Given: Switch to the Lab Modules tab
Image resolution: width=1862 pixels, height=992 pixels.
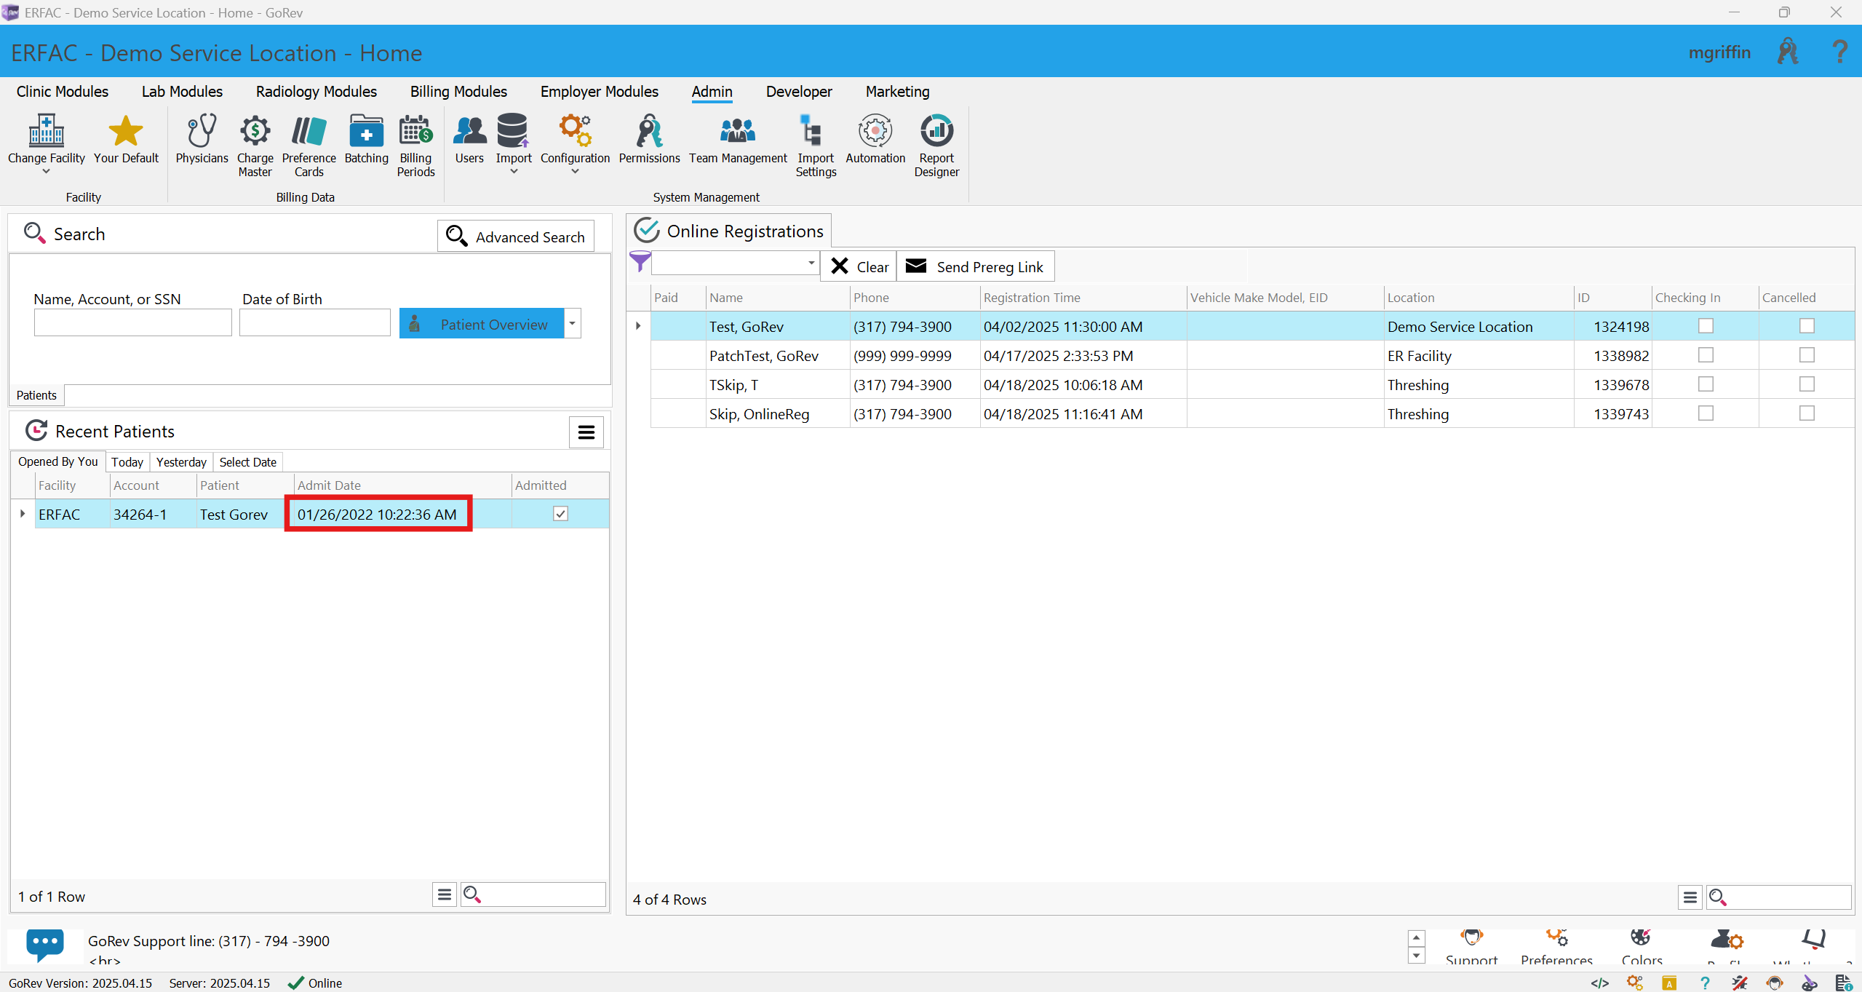Looking at the screenshot, I should click(182, 92).
